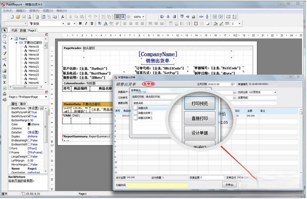
Task: Click the 设计单据 button
Action: (200, 132)
